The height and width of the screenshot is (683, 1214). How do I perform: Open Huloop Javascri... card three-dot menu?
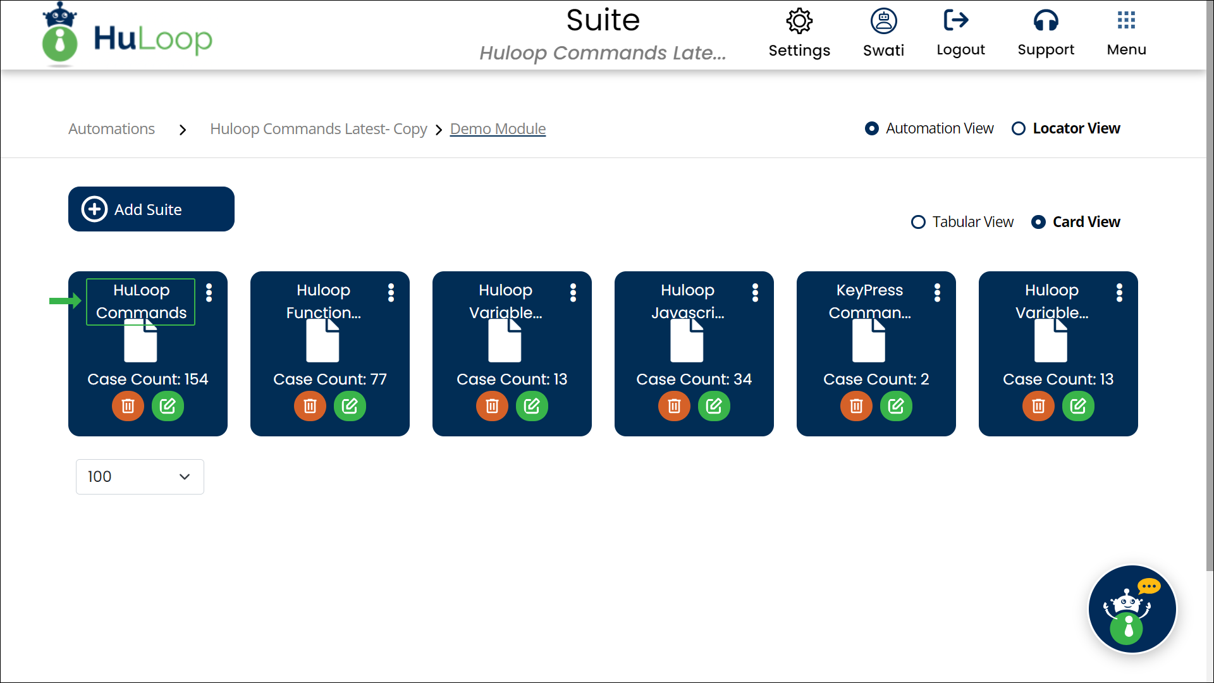click(x=755, y=292)
